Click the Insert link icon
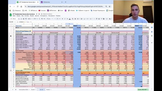 click(x=94, y=19)
